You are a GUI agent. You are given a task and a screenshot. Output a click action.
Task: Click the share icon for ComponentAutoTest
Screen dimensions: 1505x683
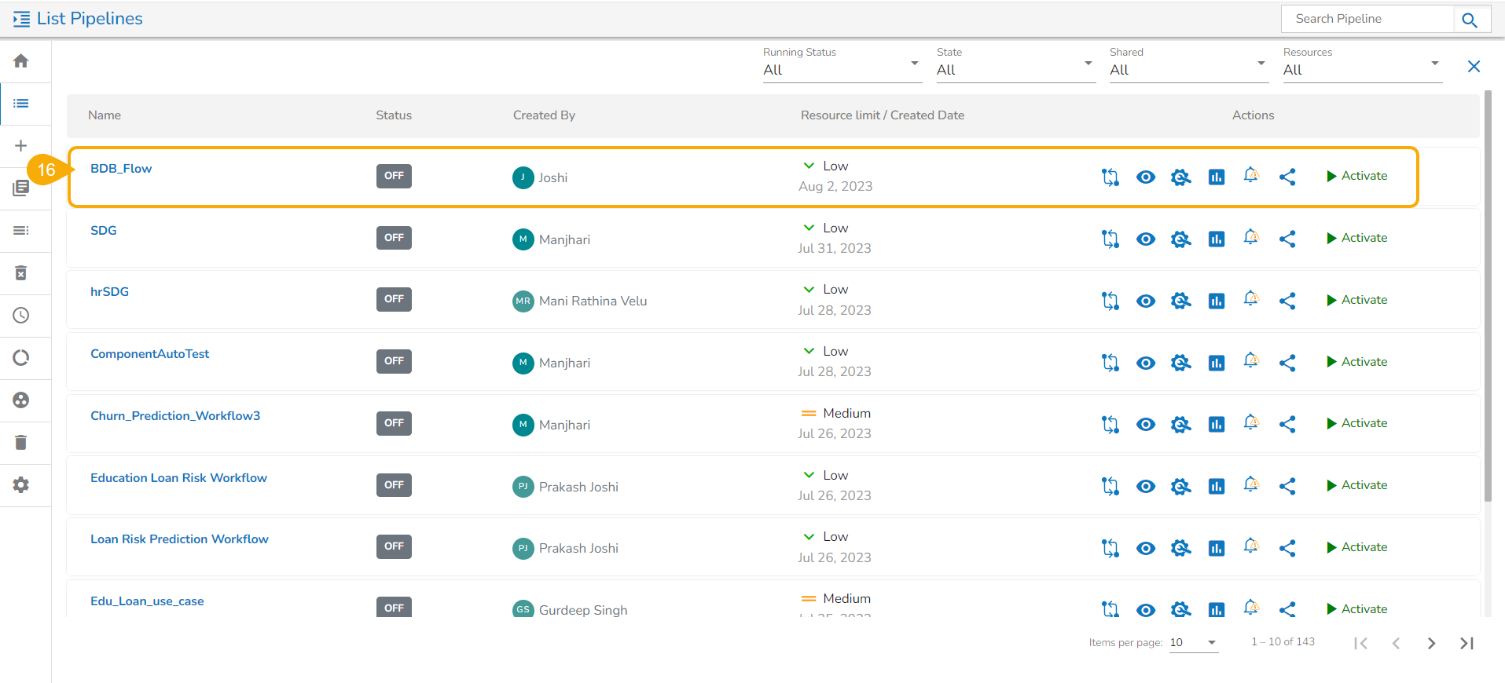point(1287,363)
